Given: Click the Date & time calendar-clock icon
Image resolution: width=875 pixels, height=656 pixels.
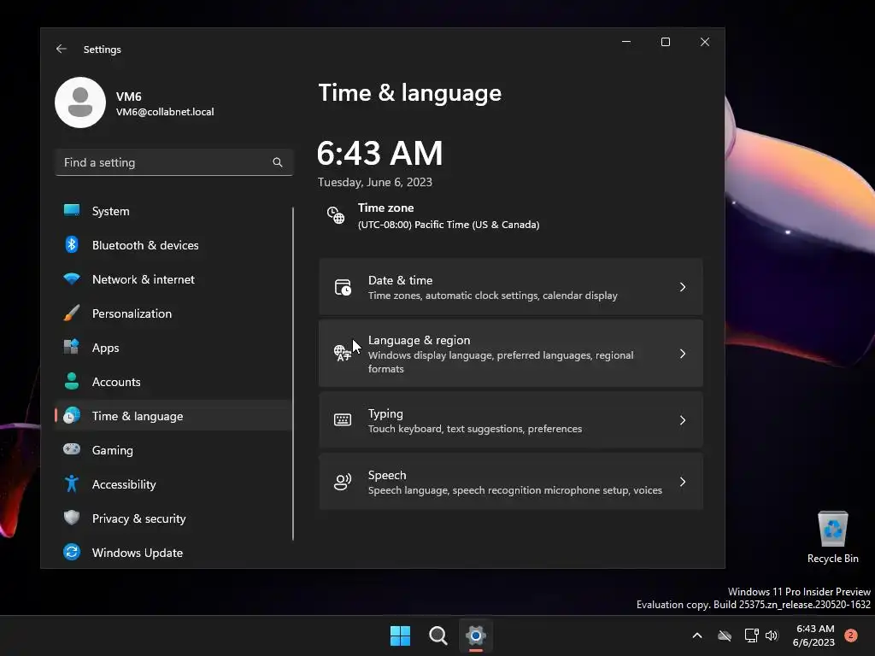Looking at the screenshot, I should pos(343,287).
